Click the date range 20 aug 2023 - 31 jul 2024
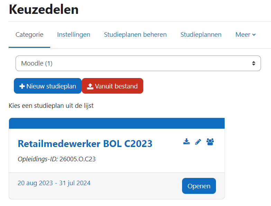This screenshot has height=206, width=271. coord(54,183)
